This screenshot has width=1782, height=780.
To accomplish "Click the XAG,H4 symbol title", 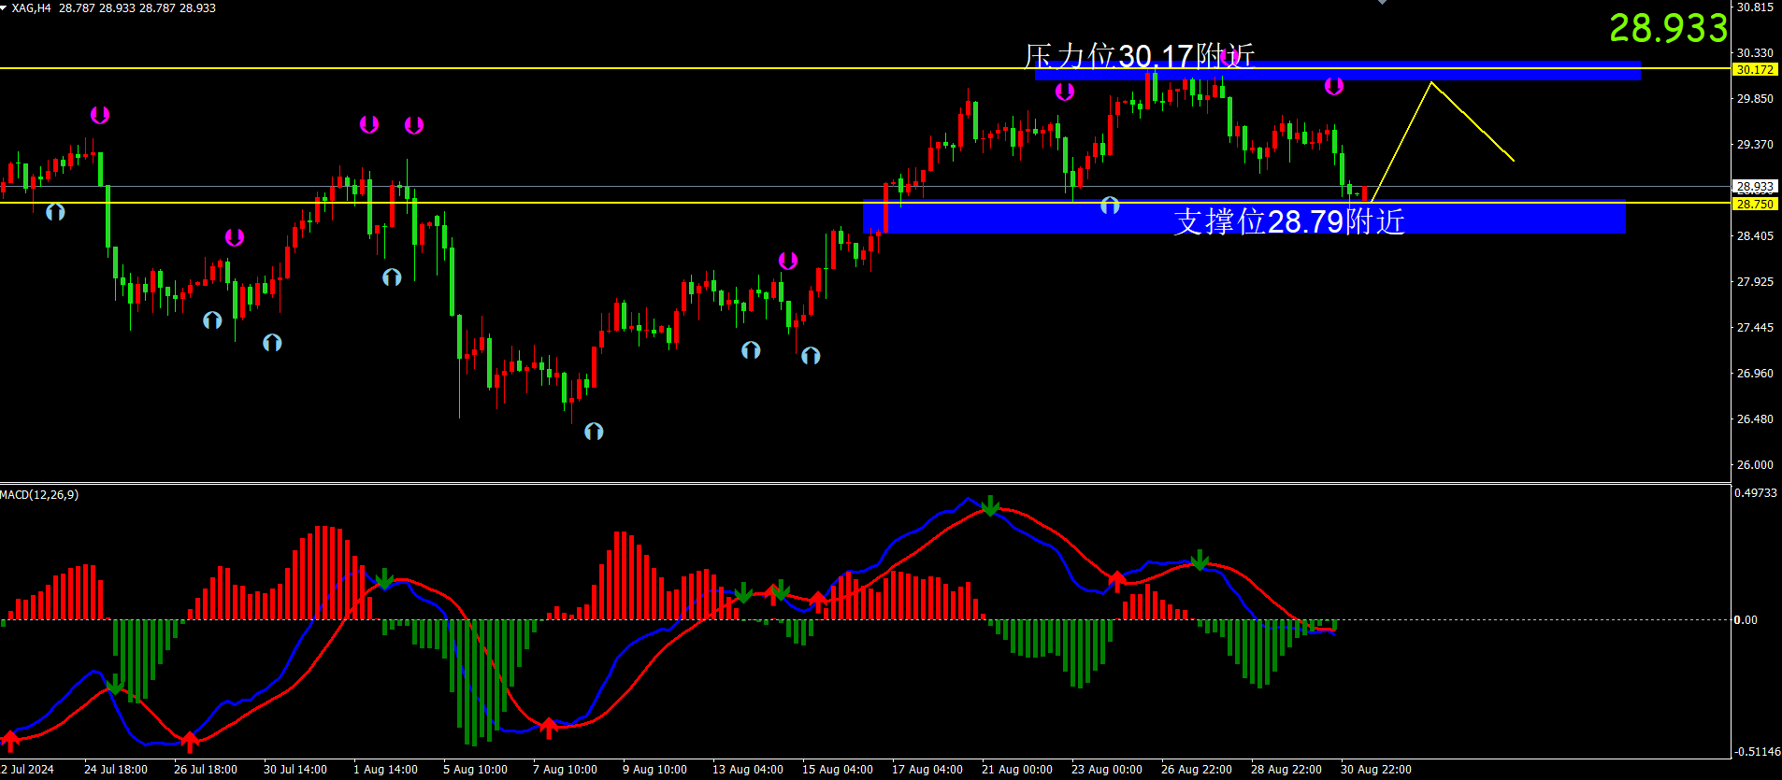I will 32,7.
